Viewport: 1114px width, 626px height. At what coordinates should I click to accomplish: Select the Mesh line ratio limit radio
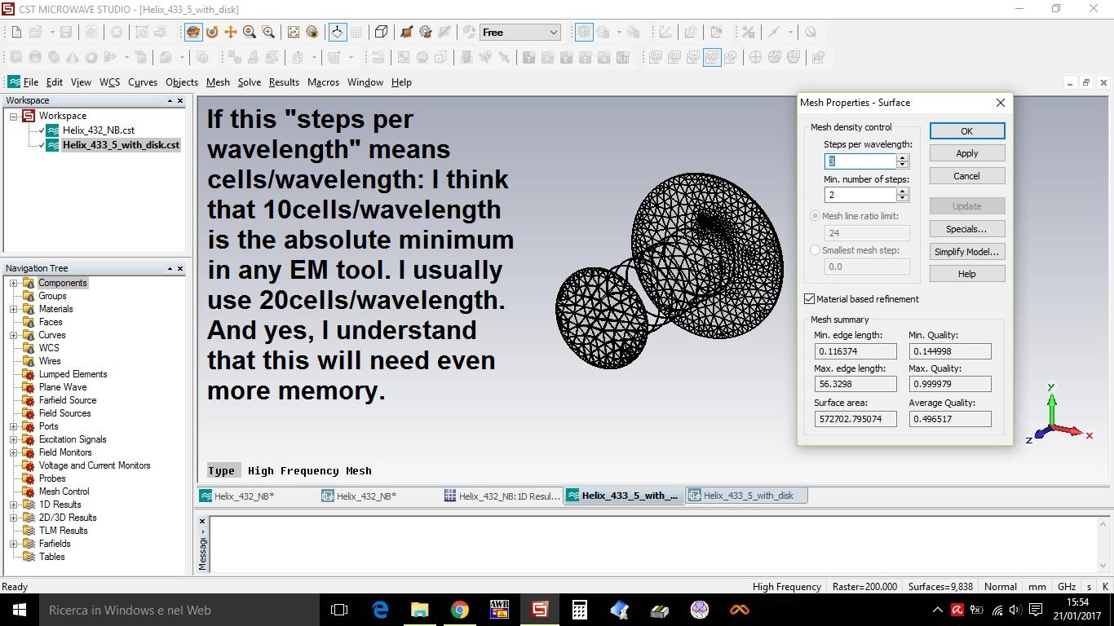pyautogui.click(x=815, y=216)
